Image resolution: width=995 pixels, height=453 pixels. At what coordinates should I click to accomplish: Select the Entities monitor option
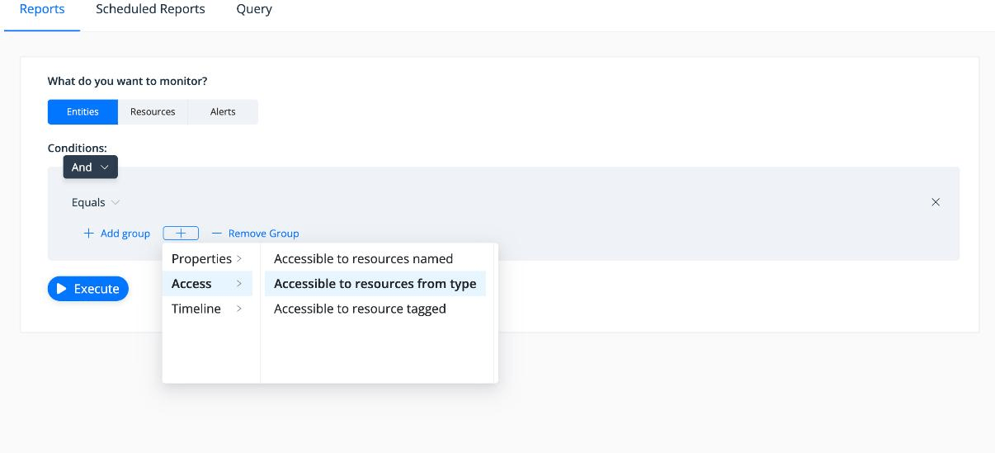coord(83,112)
